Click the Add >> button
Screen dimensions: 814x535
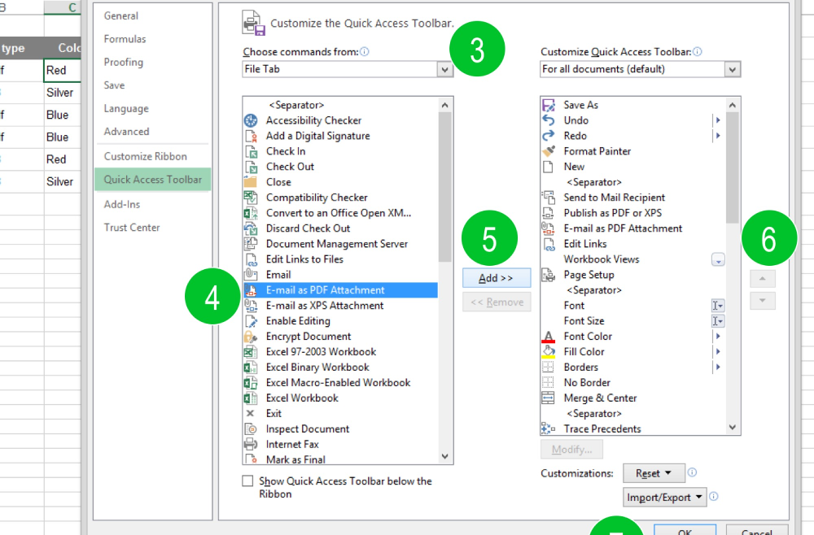coord(497,278)
